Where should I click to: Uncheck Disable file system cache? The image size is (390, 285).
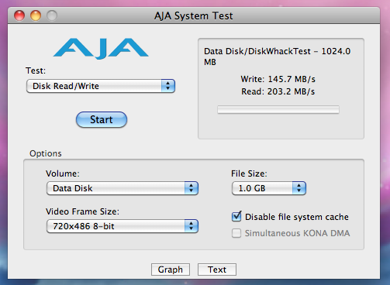(x=236, y=217)
